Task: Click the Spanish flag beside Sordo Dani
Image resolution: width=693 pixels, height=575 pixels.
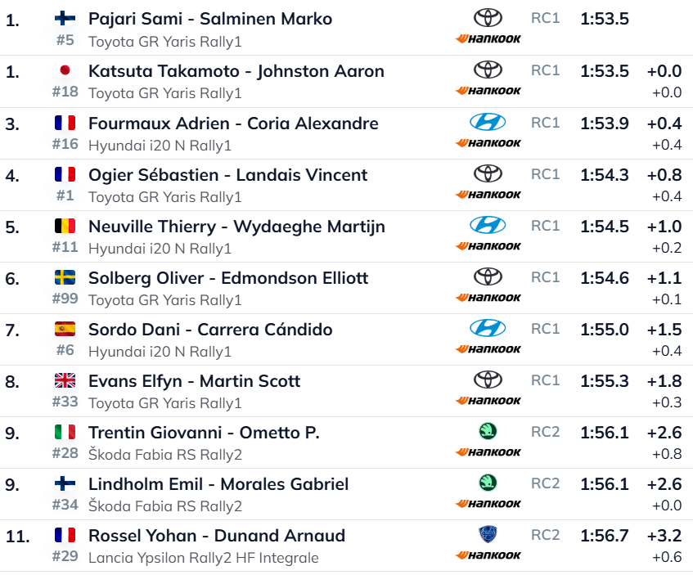Action: pos(65,330)
